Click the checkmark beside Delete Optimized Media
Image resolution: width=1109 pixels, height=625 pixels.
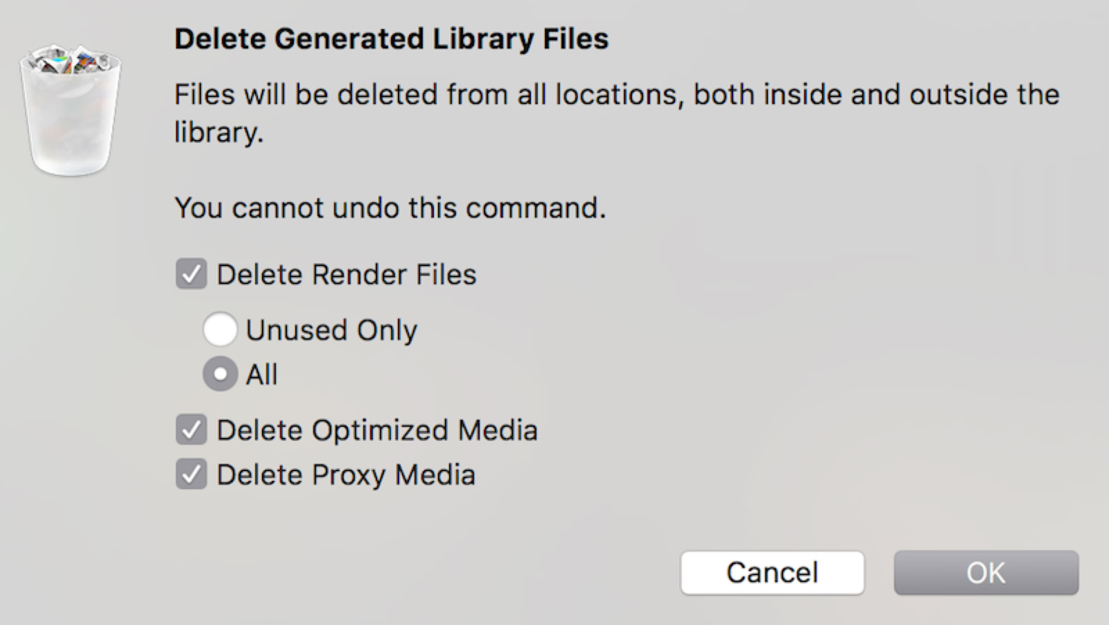[191, 429]
